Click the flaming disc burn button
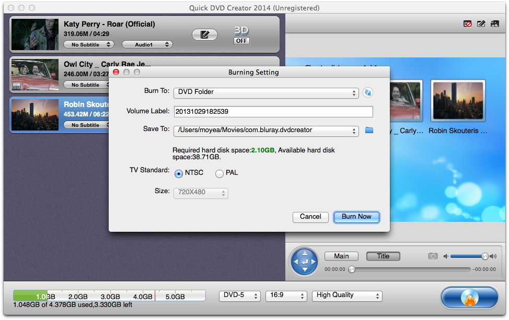 (469, 298)
